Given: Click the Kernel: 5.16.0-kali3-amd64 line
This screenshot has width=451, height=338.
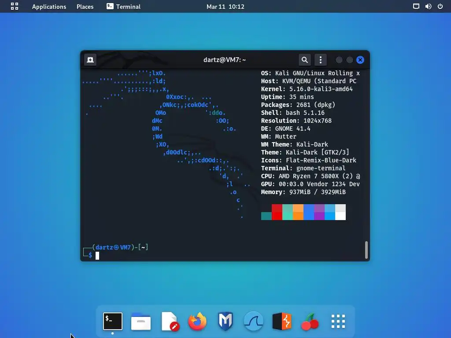Looking at the screenshot, I should click(307, 89).
